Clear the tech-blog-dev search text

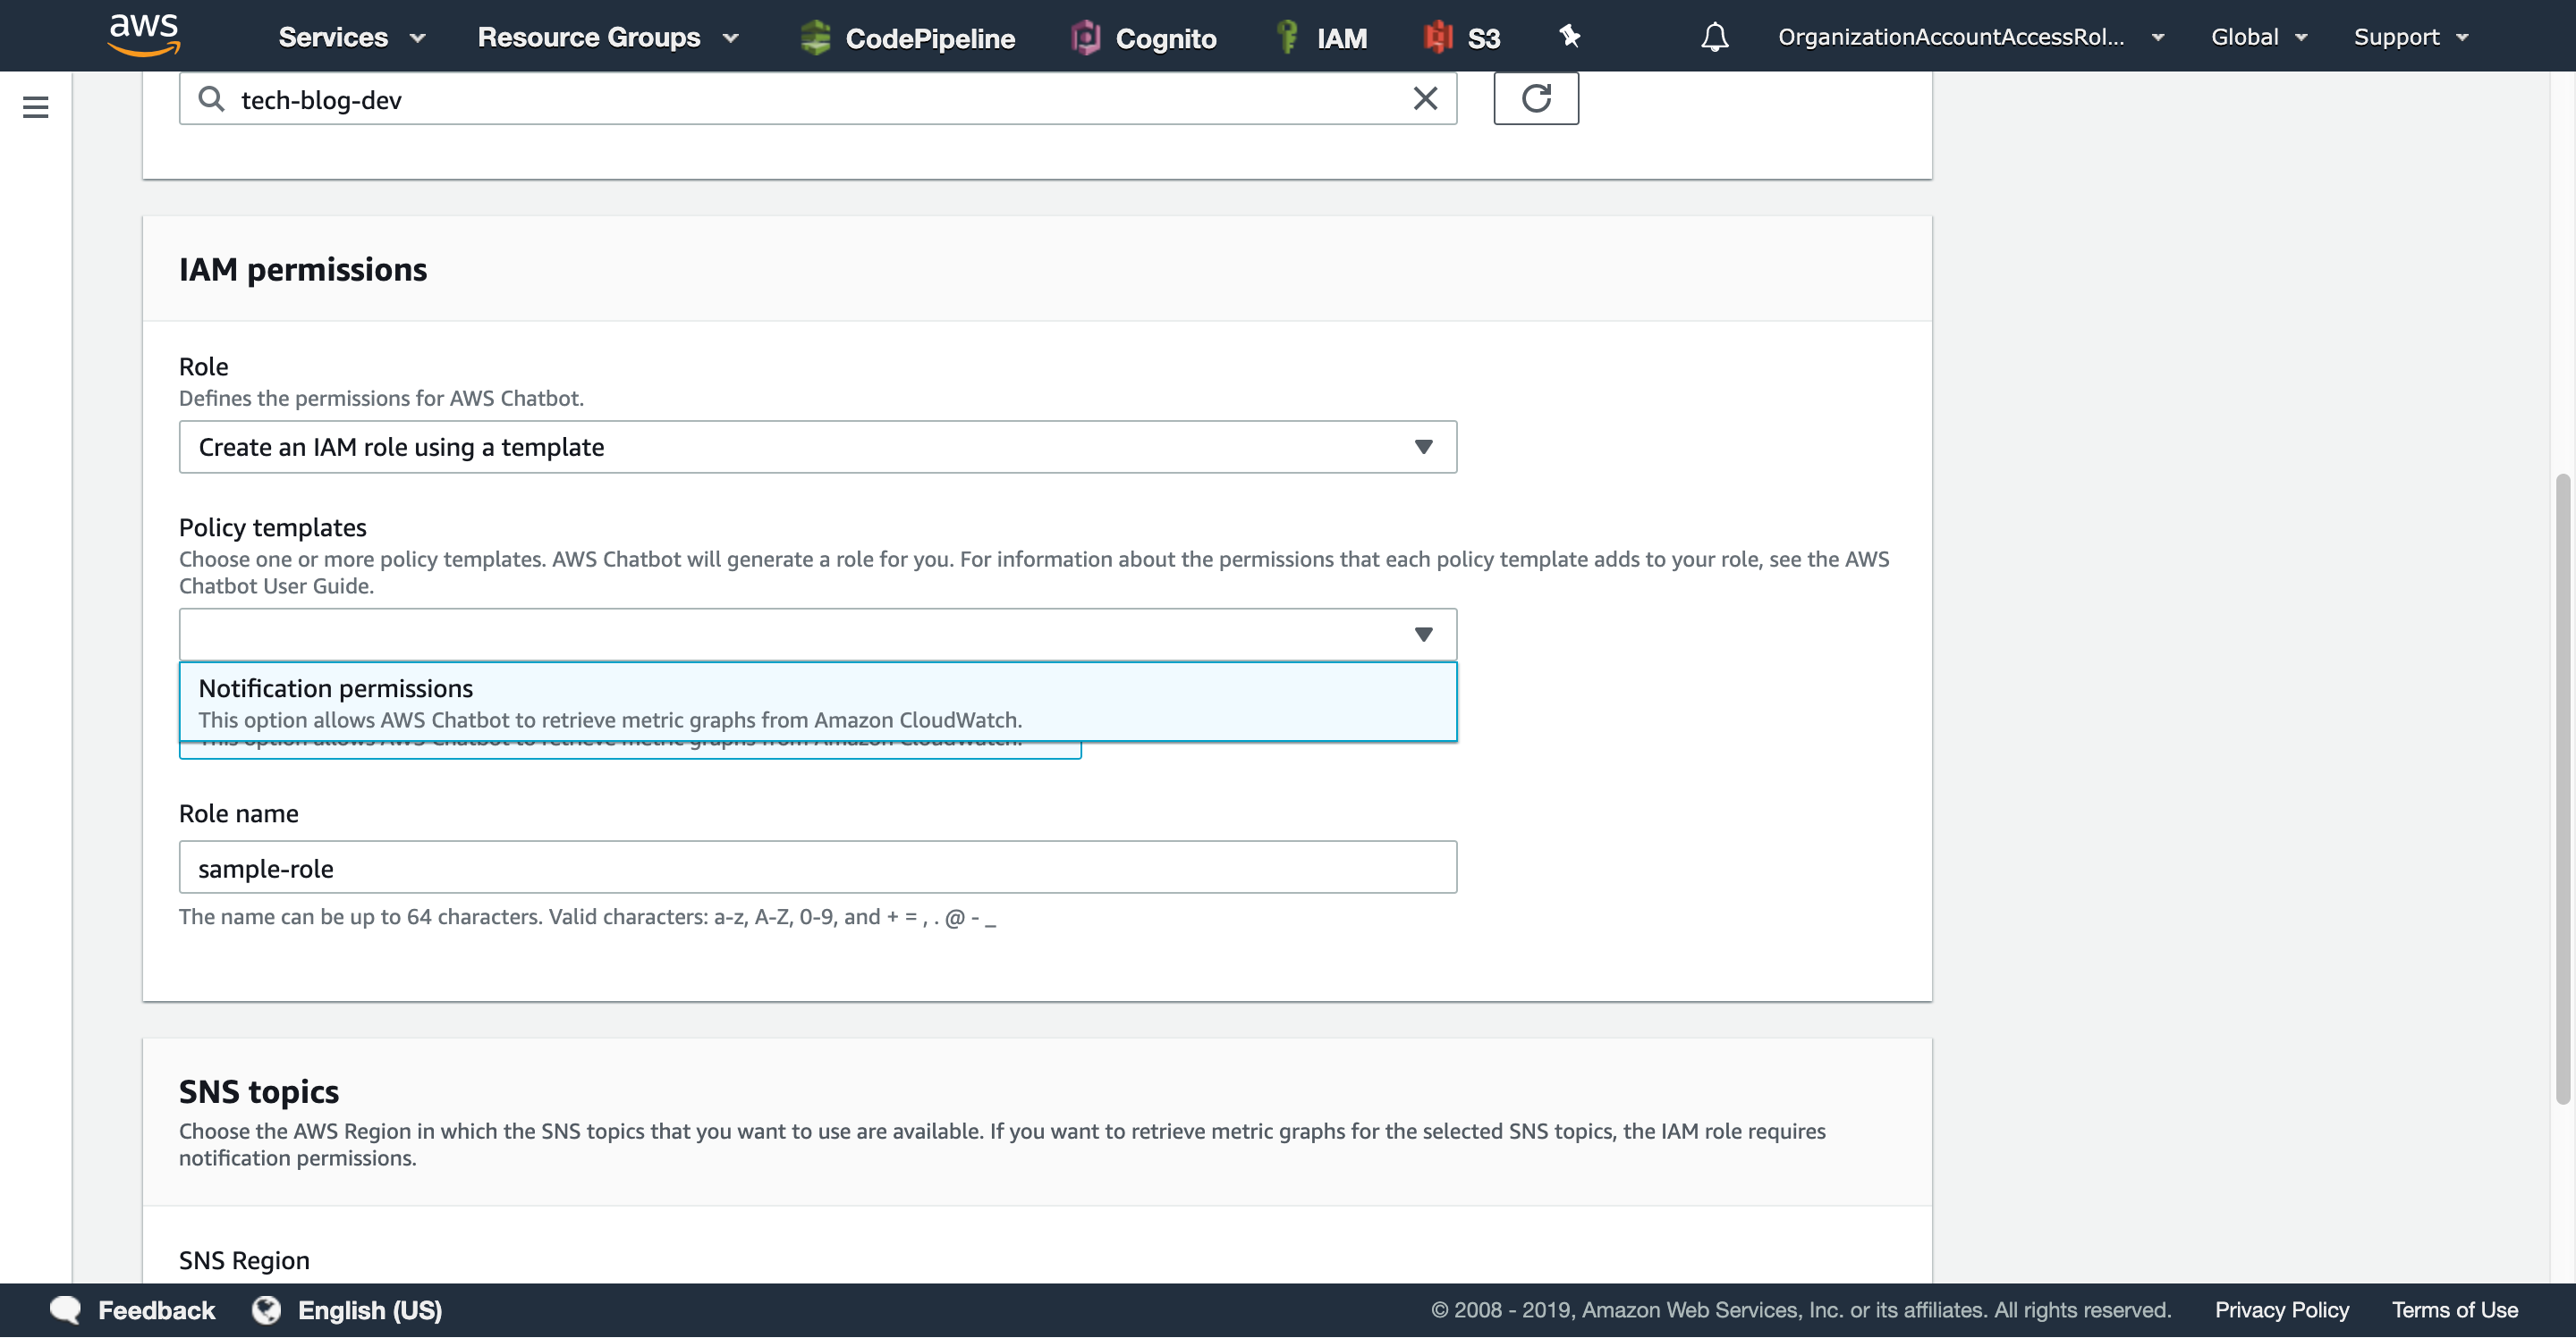coord(1424,98)
